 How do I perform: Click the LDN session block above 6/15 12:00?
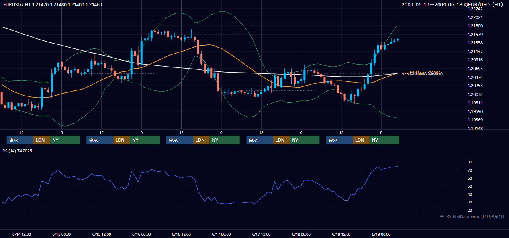coord(121,140)
